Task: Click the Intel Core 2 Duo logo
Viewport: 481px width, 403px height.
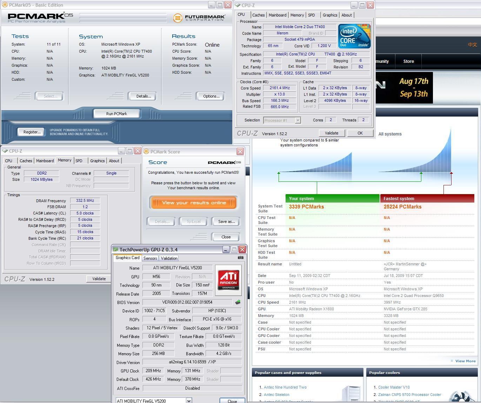Action: tap(354, 36)
